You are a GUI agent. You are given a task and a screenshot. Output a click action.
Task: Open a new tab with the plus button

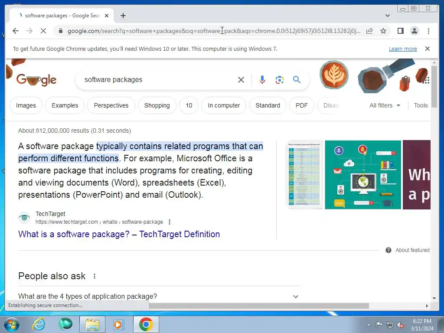coord(123,16)
